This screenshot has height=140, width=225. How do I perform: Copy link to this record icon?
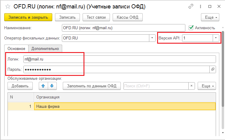click(191, 6)
